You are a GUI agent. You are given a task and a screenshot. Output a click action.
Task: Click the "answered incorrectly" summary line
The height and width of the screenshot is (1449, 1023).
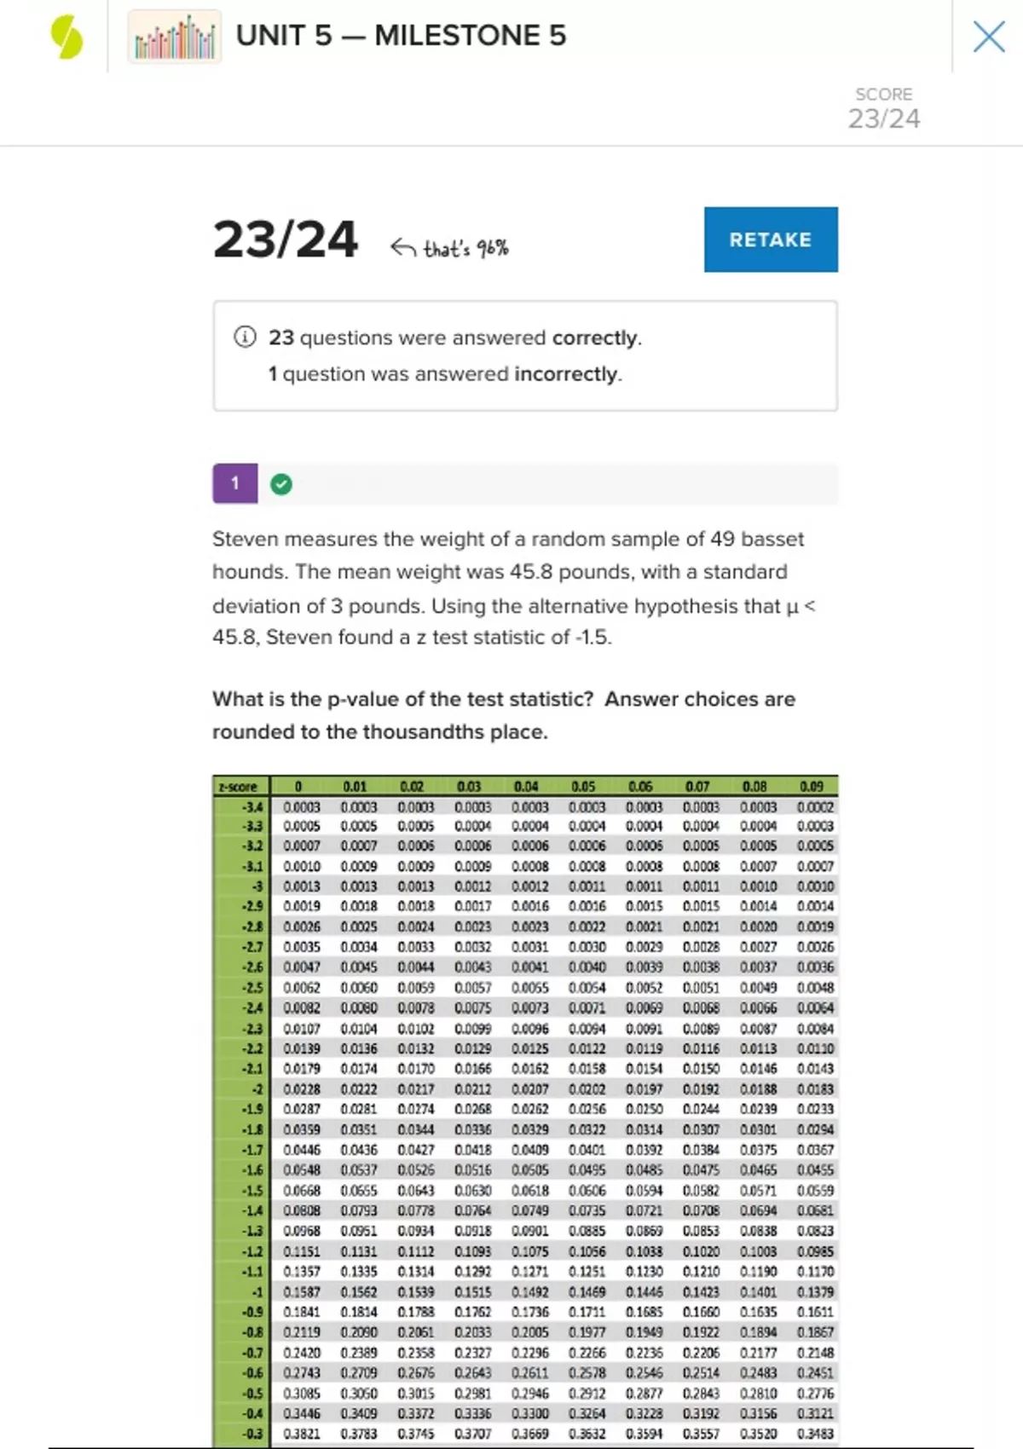pos(445,374)
